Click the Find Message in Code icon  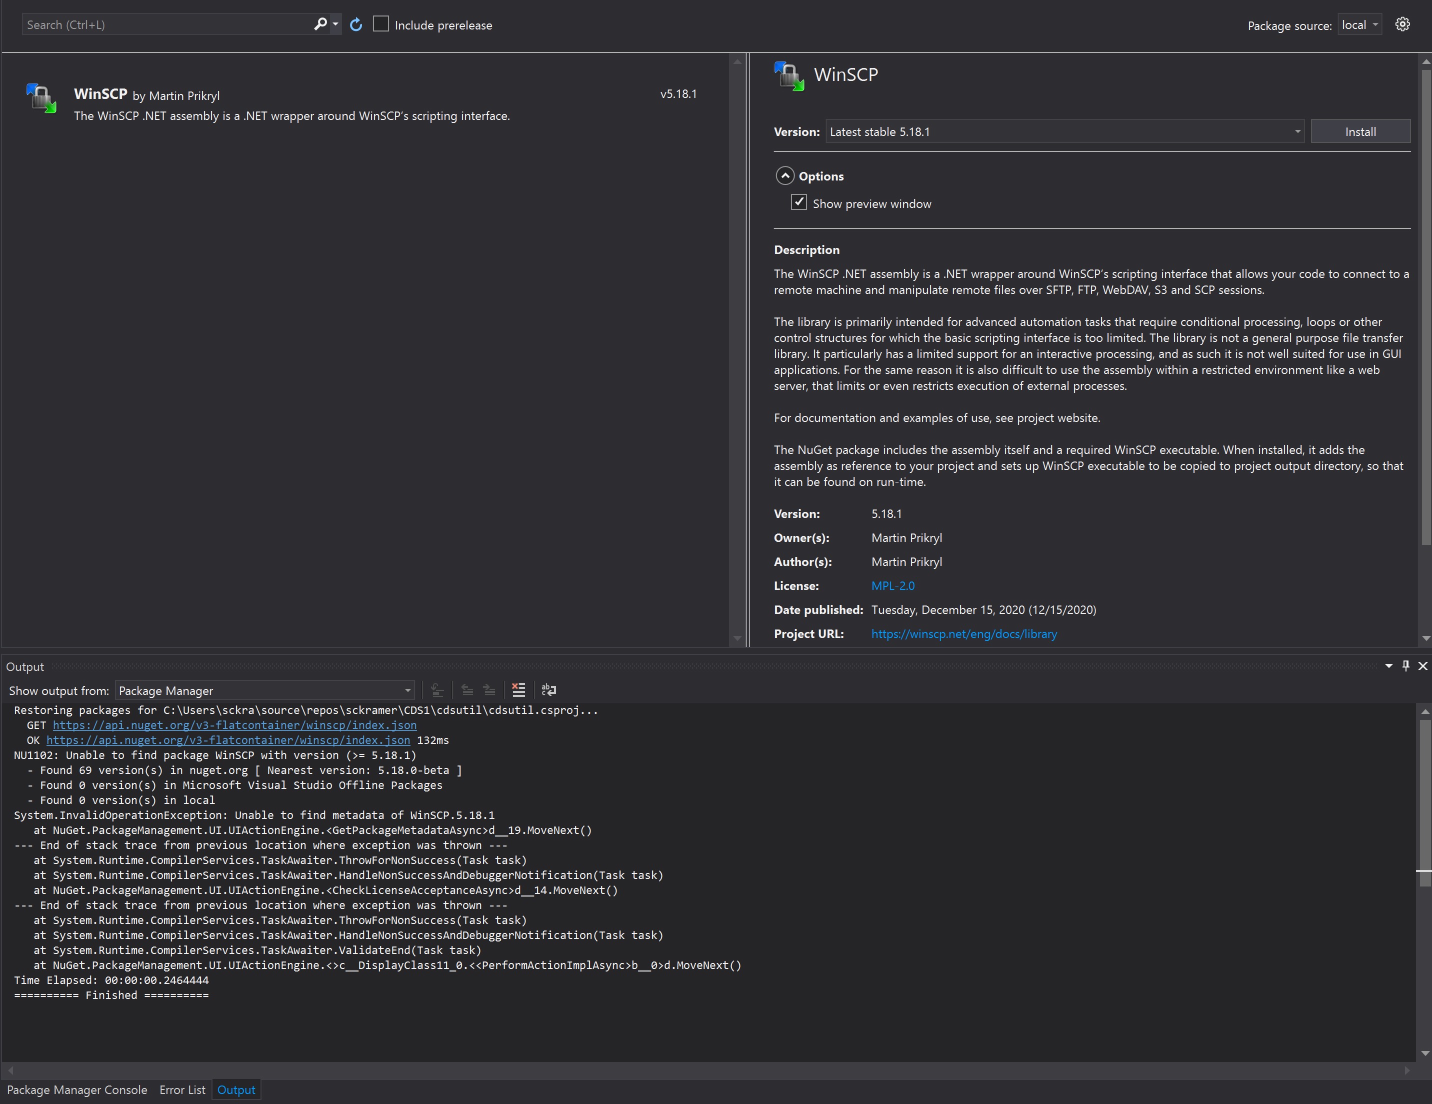(437, 689)
